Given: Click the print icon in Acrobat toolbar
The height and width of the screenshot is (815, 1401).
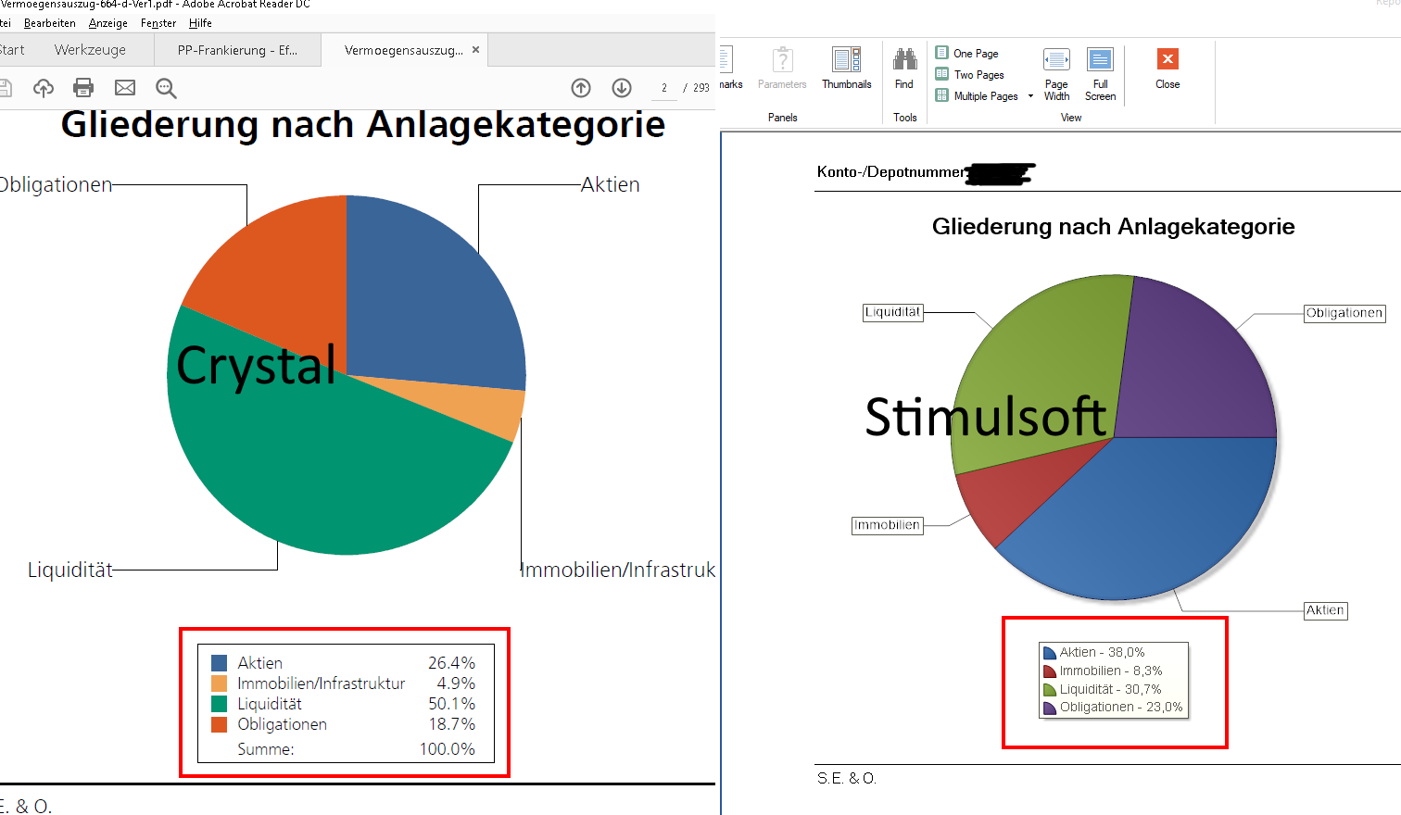Looking at the screenshot, I should (x=83, y=88).
